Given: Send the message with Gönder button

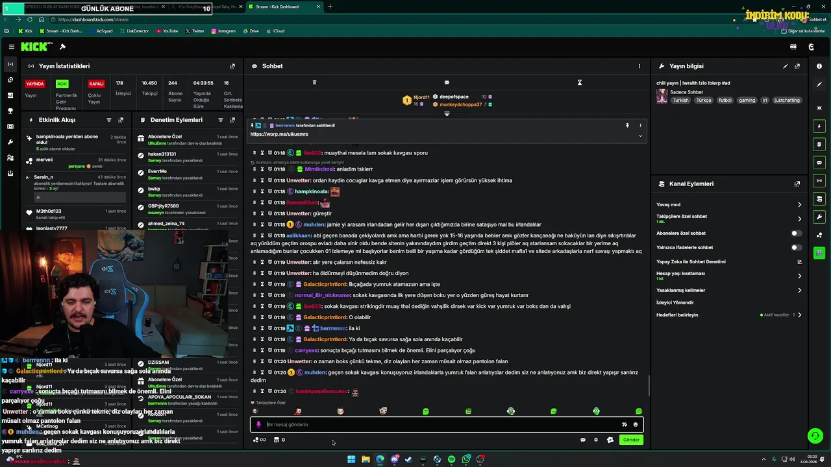Looking at the screenshot, I should coord(631,440).
